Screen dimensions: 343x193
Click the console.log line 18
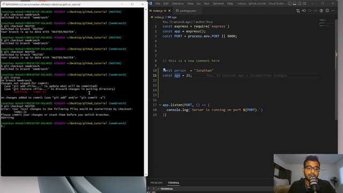click(214, 110)
